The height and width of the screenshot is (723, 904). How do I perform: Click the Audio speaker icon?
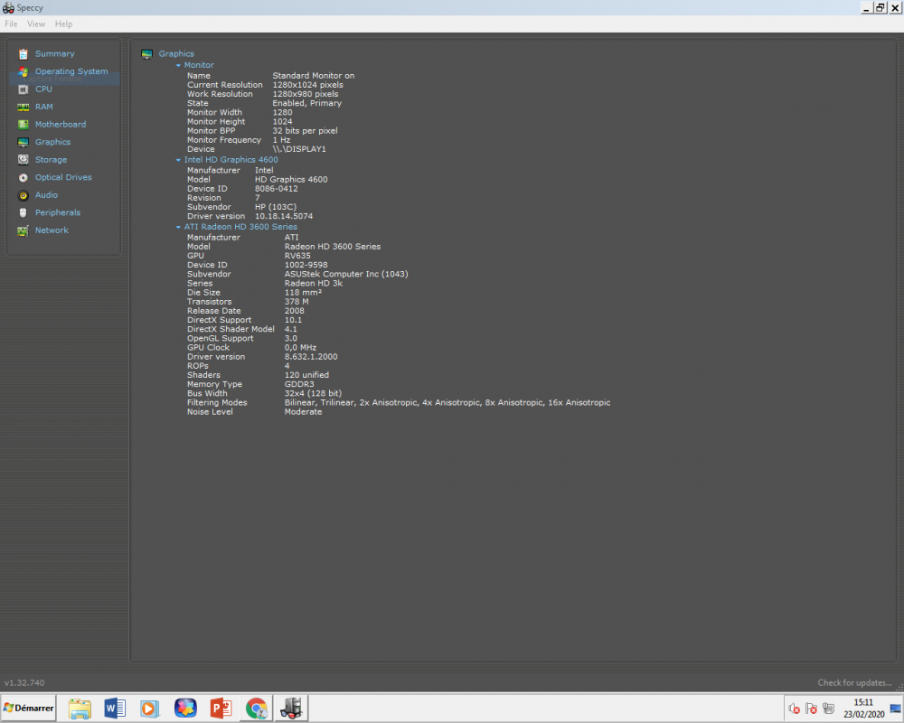point(24,195)
